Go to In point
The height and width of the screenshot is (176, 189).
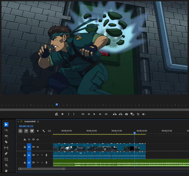point(83,114)
